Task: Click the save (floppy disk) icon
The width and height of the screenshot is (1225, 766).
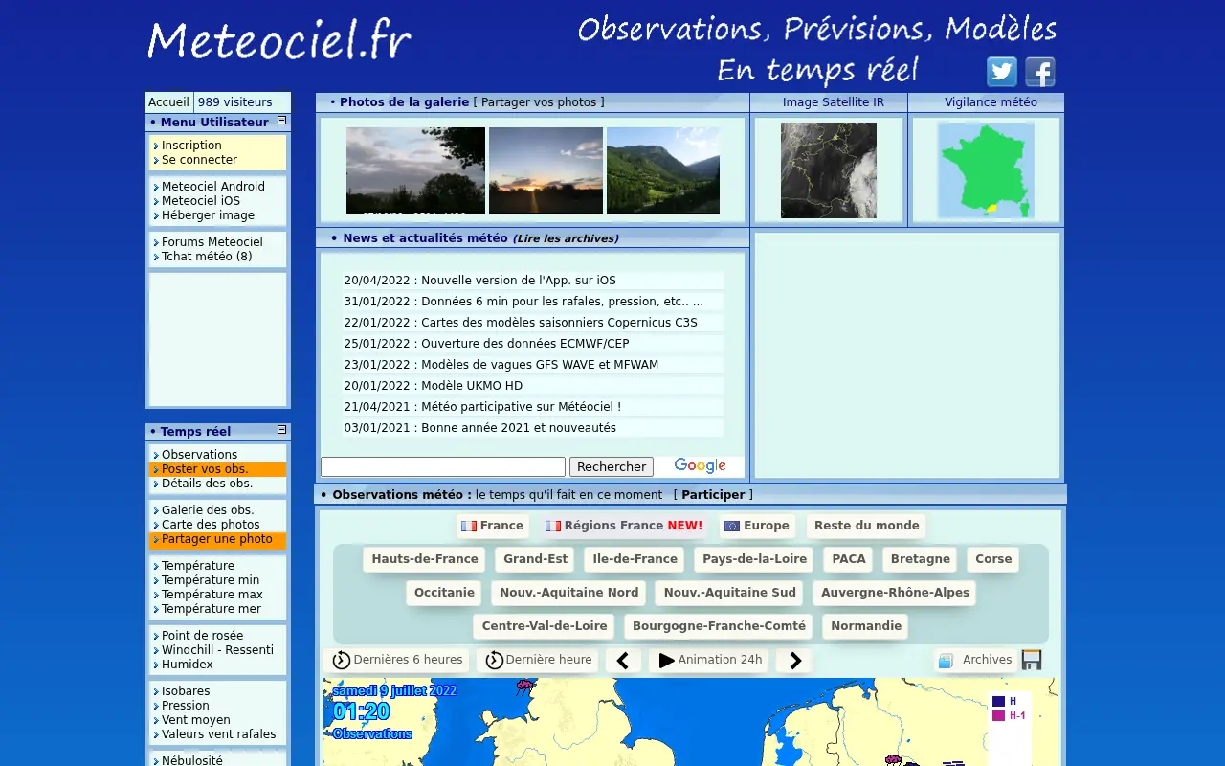Action: pyautogui.click(x=1032, y=660)
